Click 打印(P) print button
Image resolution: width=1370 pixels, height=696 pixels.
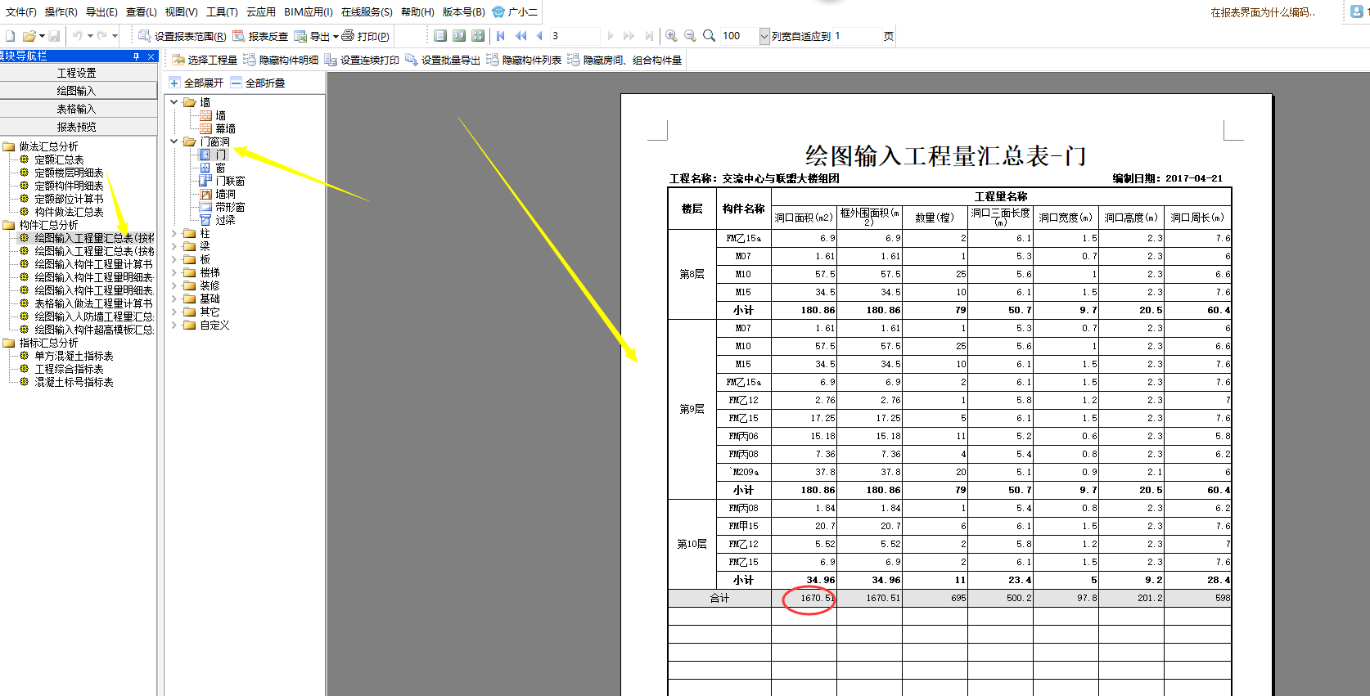click(x=366, y=36)
